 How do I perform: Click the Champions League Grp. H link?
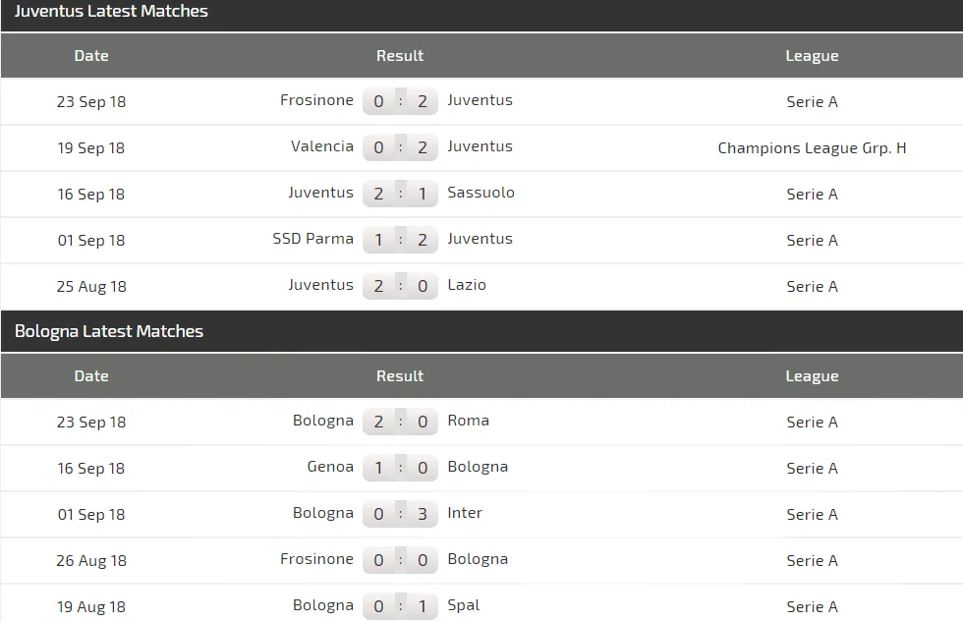pyautogui.click(x=812, y=148)
